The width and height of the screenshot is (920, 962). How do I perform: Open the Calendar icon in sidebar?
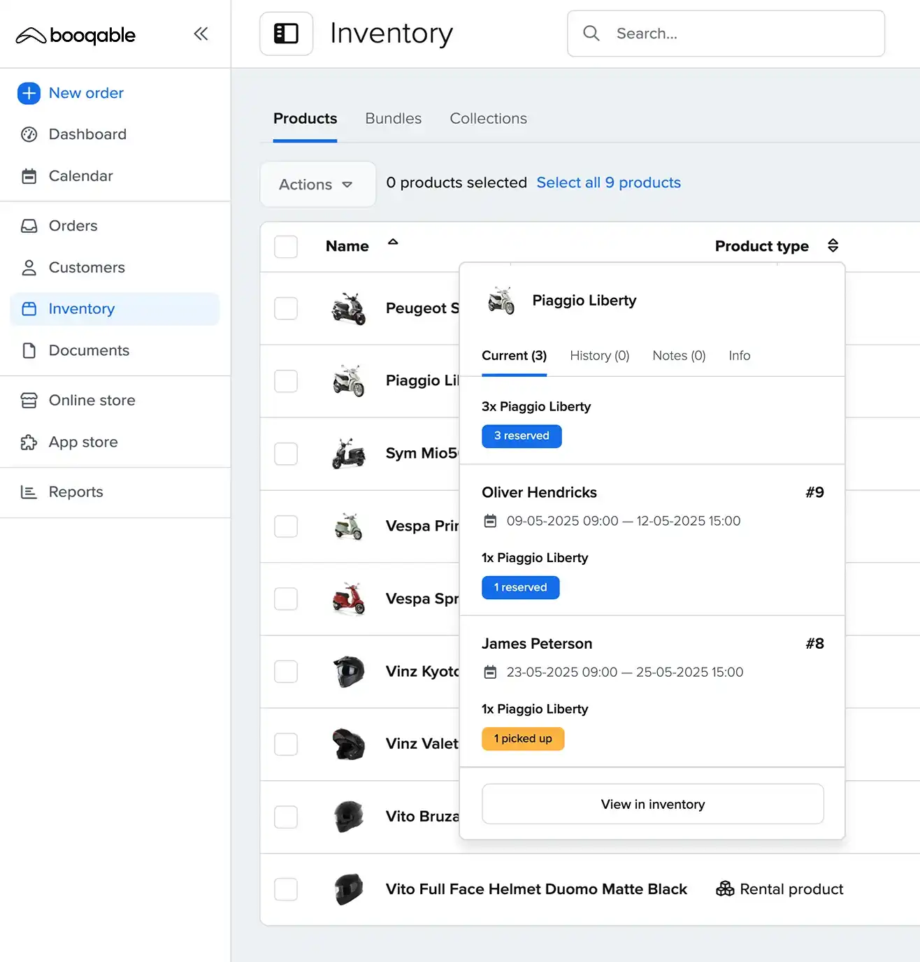(x=29, y=176)
